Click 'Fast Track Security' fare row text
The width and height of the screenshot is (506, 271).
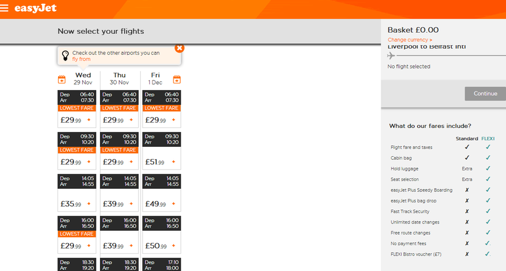(x=410, y=212)
